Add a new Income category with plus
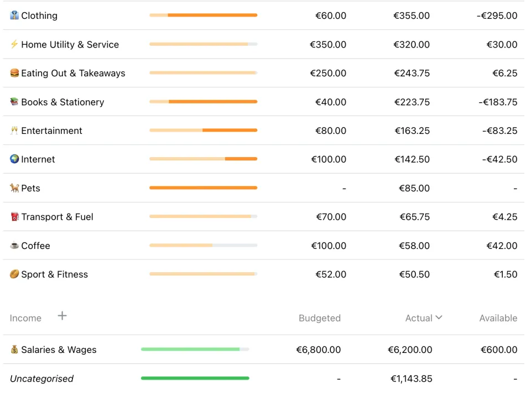Viewport: 531px width, 395px height. tap(62, 316)
